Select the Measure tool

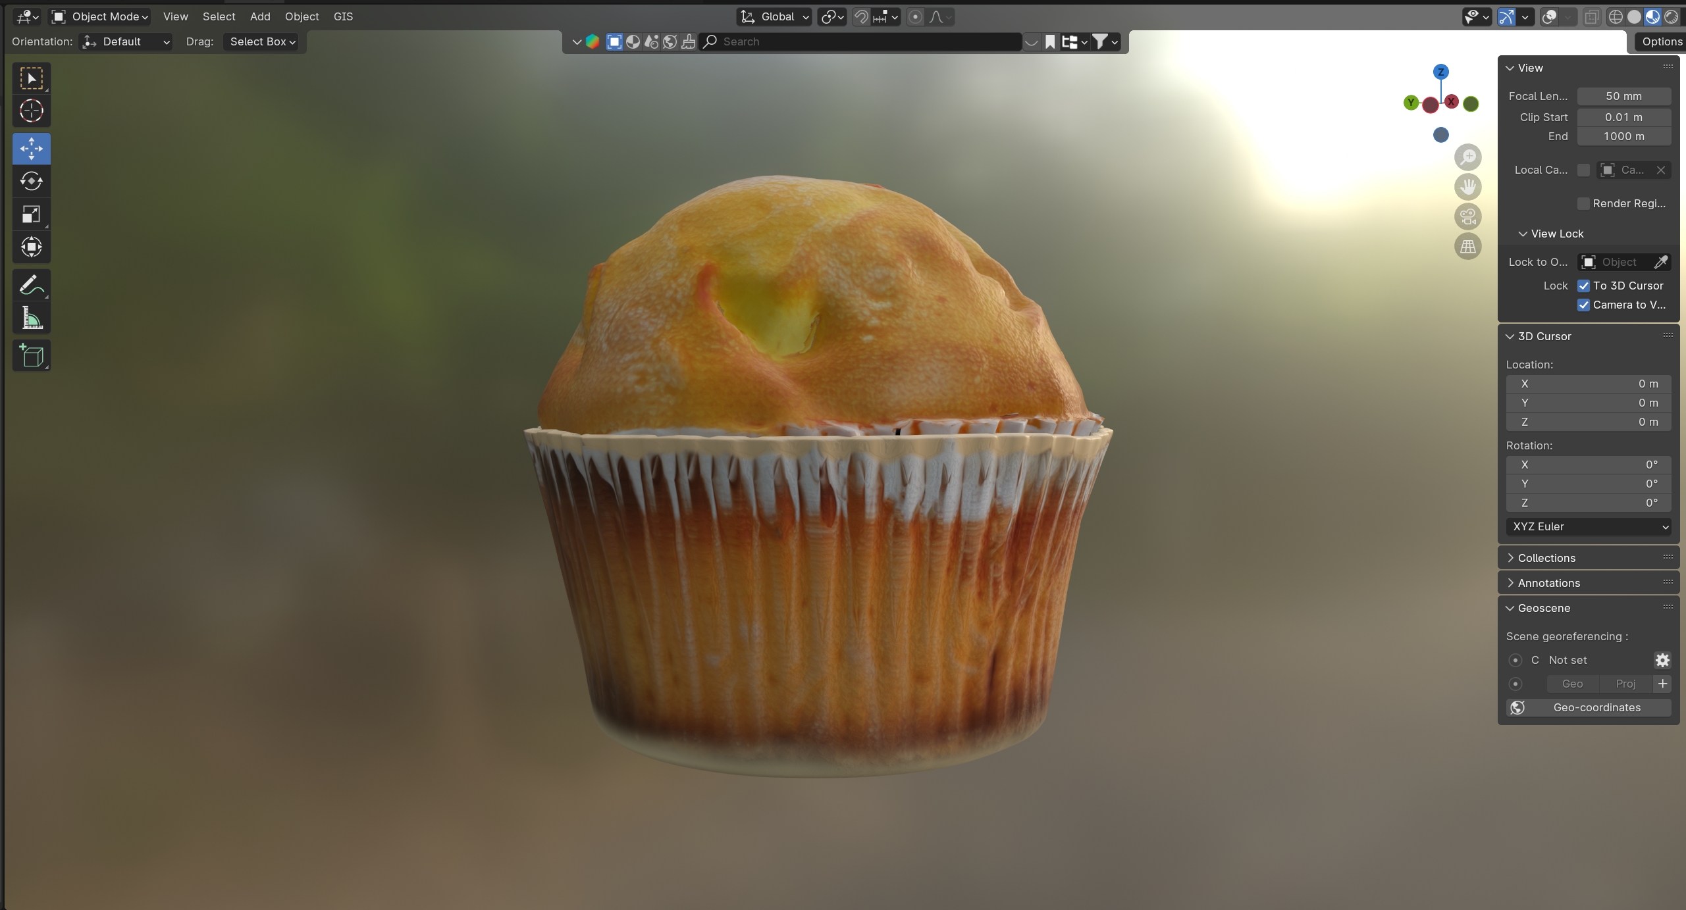click(31, 318)
